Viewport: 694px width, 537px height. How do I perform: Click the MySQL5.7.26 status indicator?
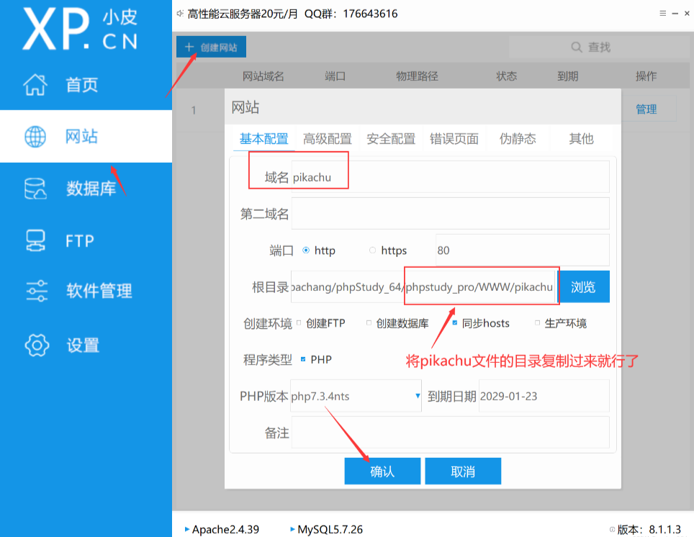[326, 529]
